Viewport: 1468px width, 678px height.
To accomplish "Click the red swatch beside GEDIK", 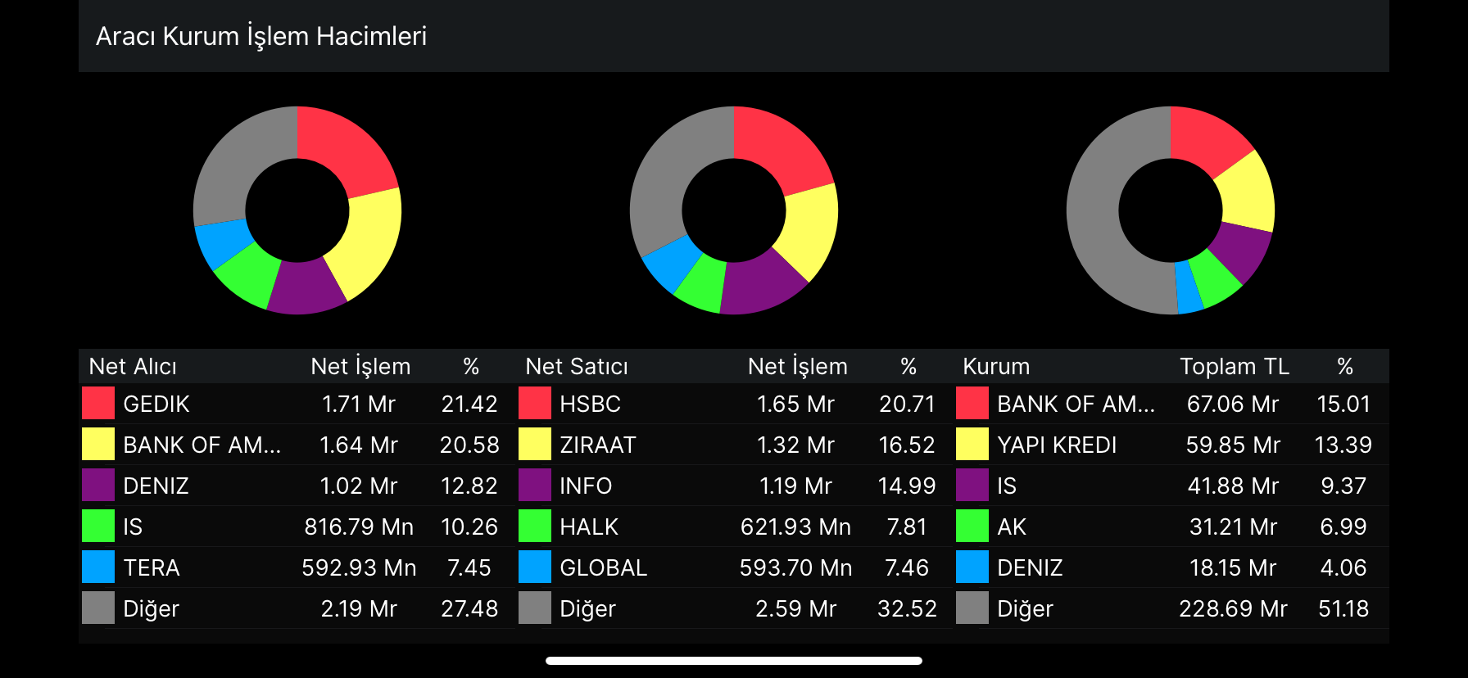I will tap(97, 403).
